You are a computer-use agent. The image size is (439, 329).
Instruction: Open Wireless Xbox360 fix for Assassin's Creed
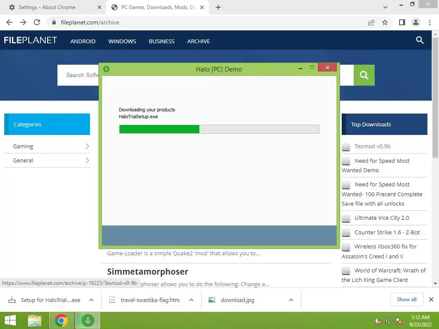(379, 251)
